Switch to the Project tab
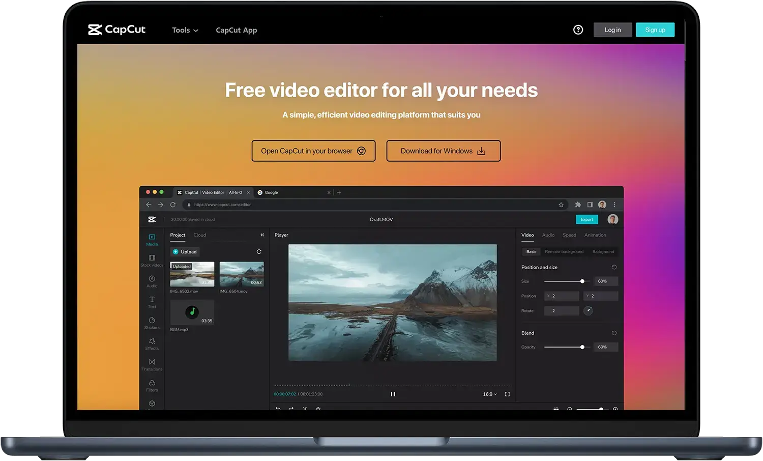 point(178,235)
